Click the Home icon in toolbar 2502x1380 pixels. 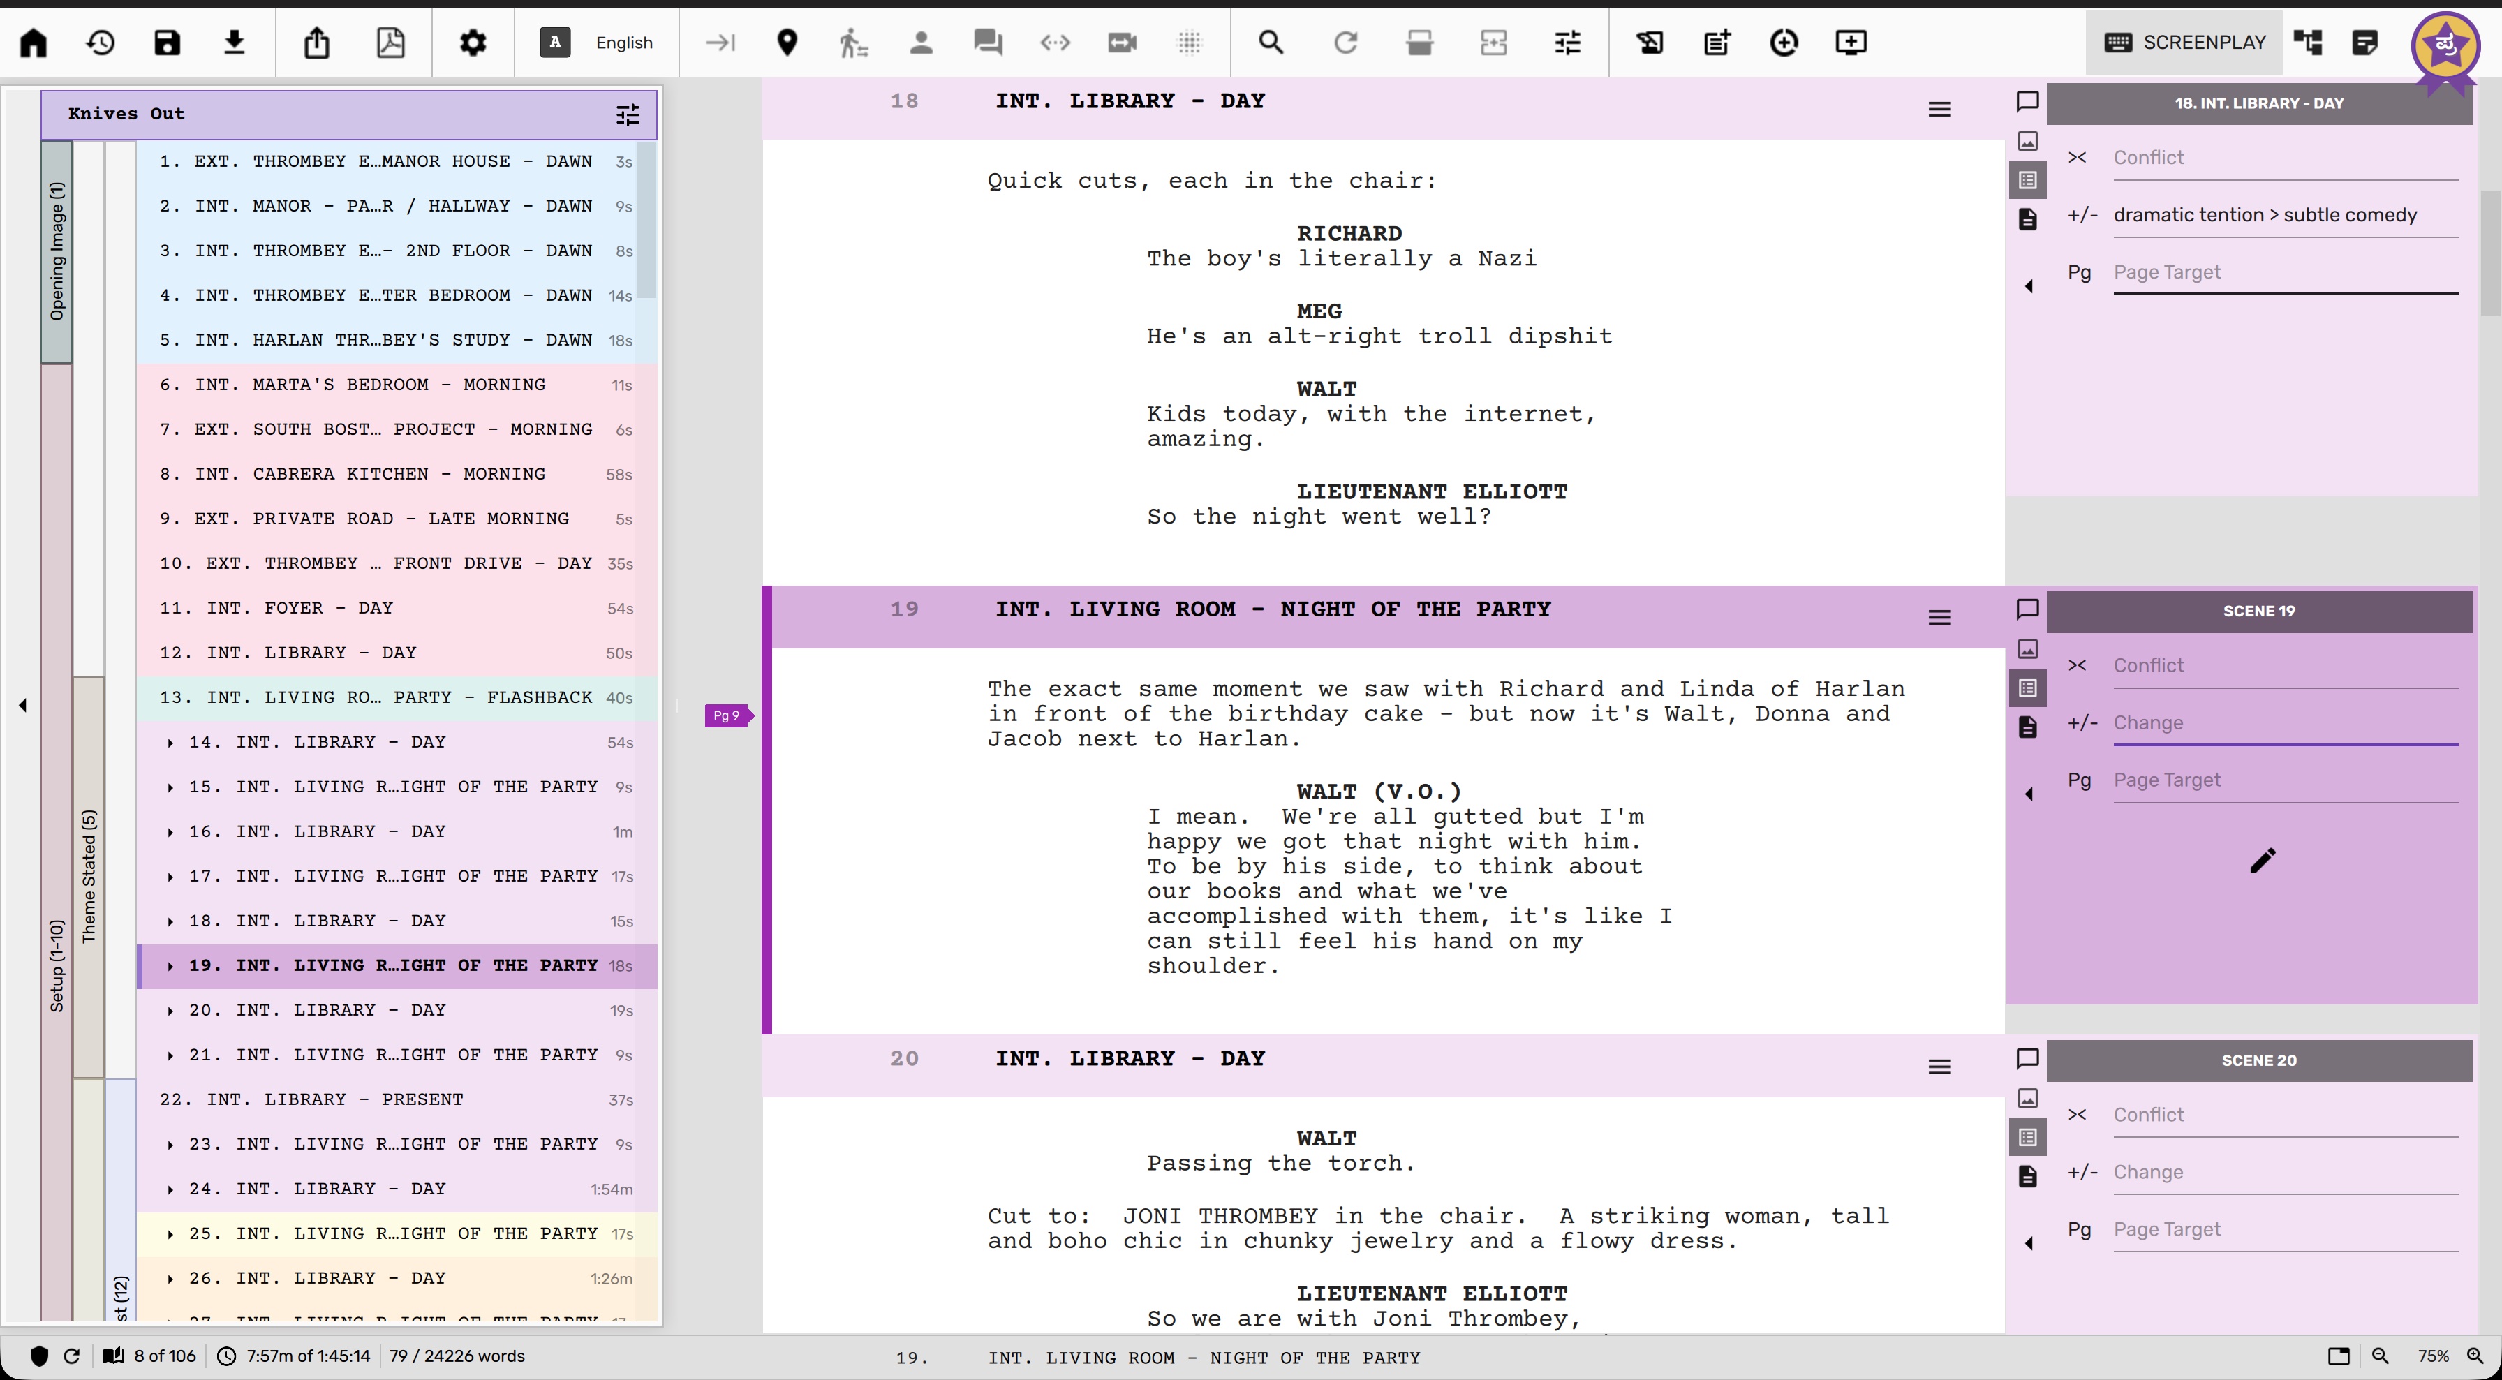click(x=34, y=43)
